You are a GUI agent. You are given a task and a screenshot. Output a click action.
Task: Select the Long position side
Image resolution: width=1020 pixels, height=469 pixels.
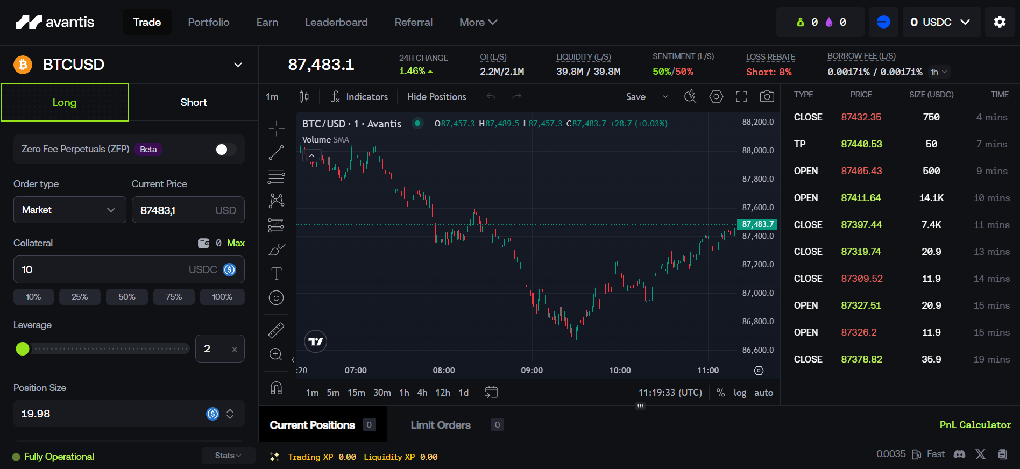(x=65, y=102)
